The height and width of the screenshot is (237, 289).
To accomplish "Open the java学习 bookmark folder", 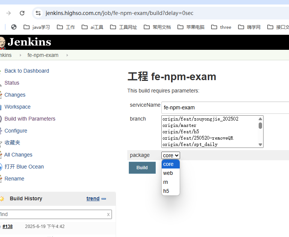I will click(37, 27).
